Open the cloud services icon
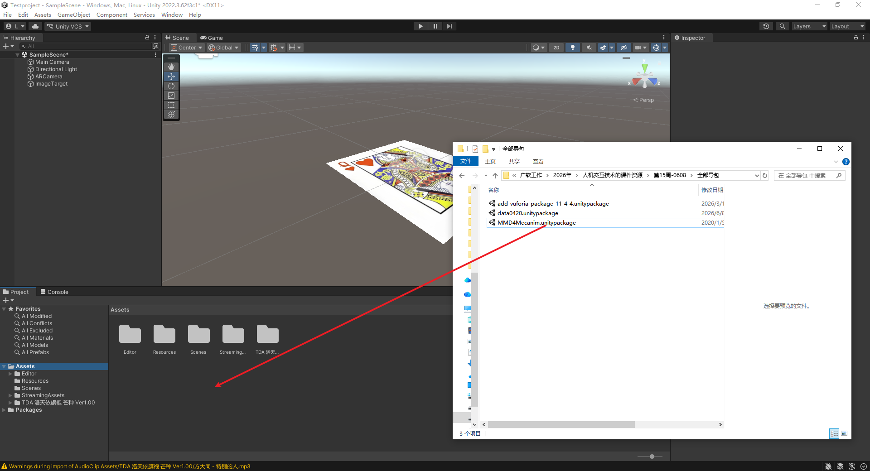 (x=35, y=26)
